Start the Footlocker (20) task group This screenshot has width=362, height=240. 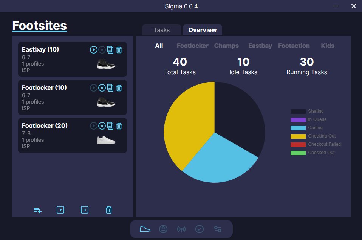(93, 125)
